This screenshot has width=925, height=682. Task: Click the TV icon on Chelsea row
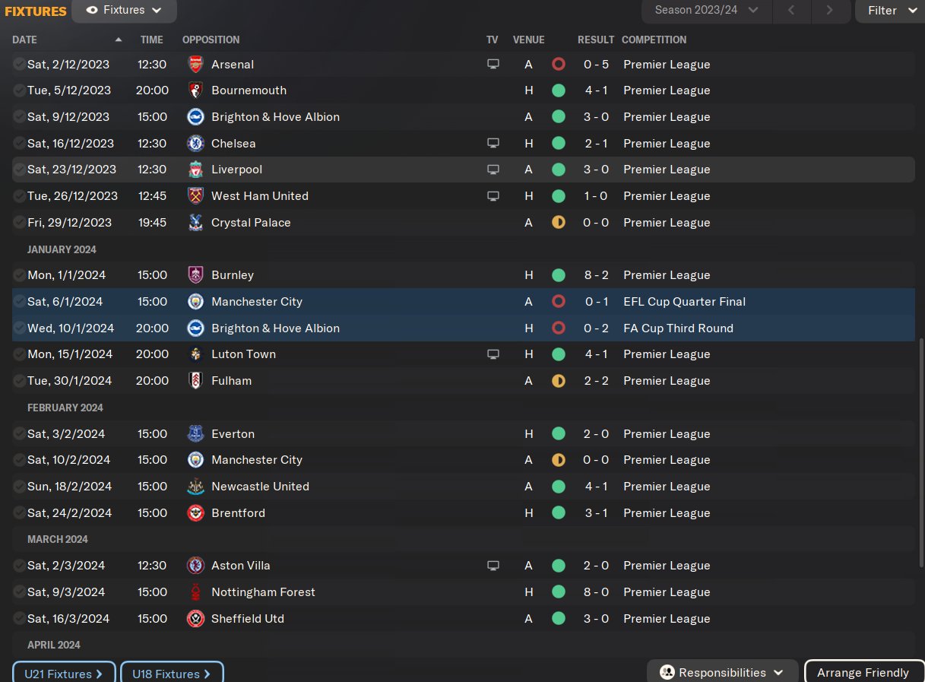(493, 144)
